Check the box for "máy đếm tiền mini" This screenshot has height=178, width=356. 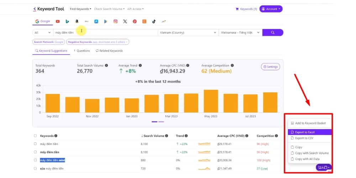[x=35, y=160]
